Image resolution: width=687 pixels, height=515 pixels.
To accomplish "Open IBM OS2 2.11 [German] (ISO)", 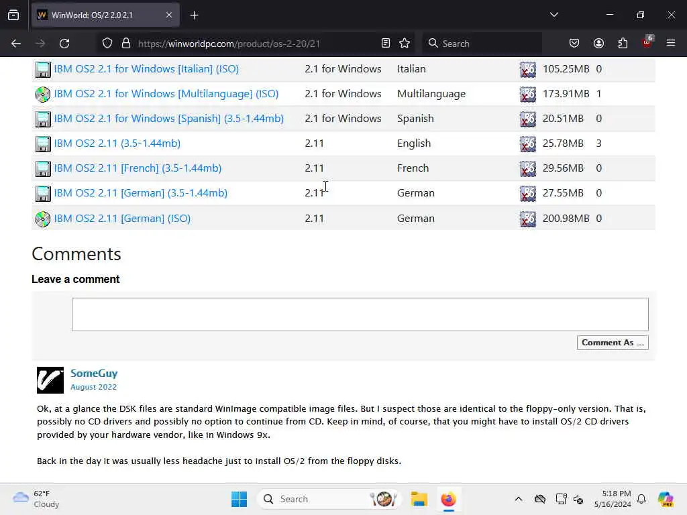I will tap(122, 219).
